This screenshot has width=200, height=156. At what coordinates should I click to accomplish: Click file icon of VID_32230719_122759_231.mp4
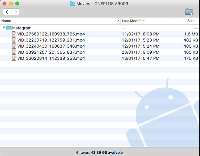pyautogui.click(x=14, y=40)
